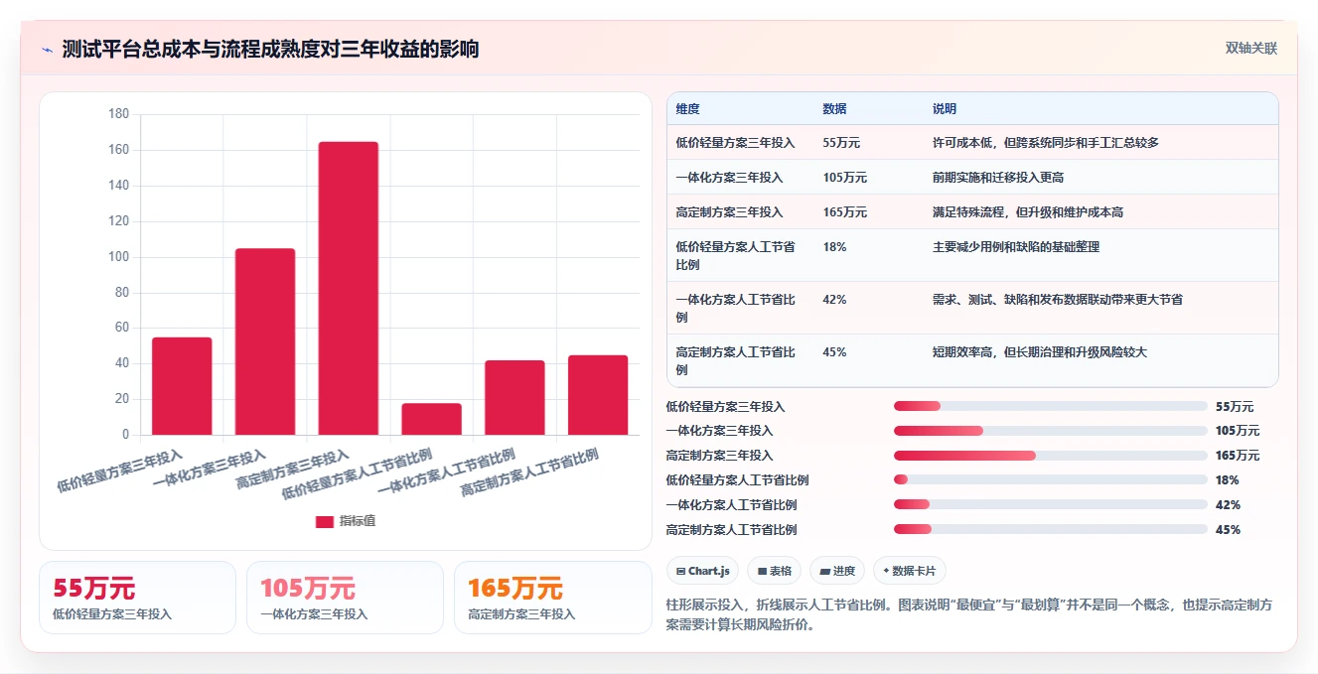Click progress bar for 高定制方案三年投入
The image size is (1318, 674).
point(1051,456)
